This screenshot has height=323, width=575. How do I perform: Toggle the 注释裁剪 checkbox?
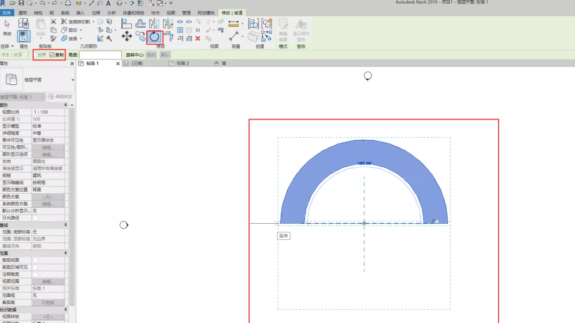point(35,274)
